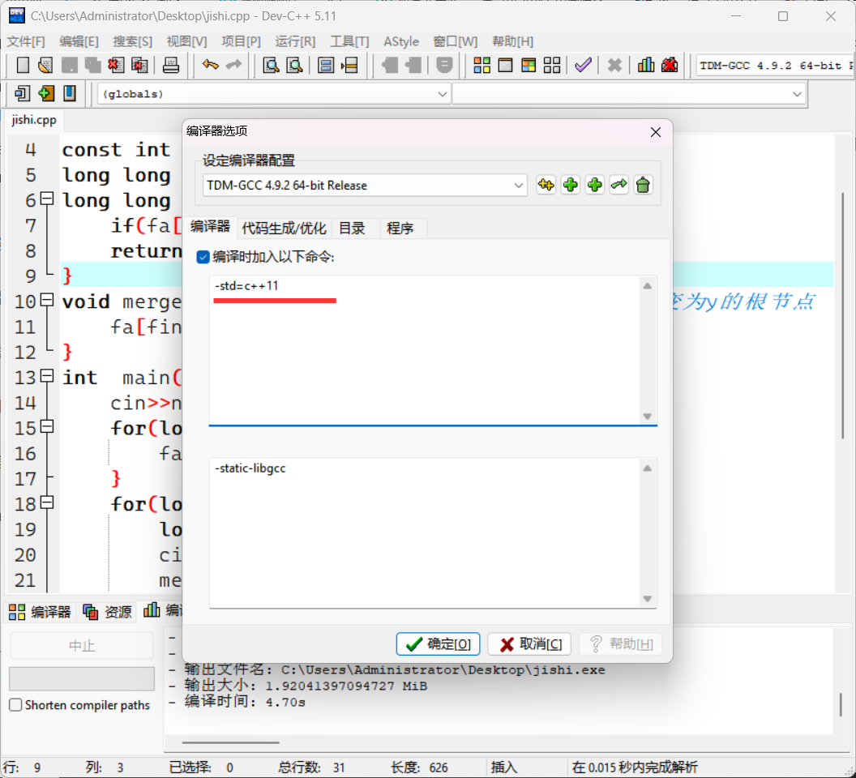Viewport: 856px width, 778px height.
Task: Enable Shorten compiler paths checkbox
Action: click(16, 705)
